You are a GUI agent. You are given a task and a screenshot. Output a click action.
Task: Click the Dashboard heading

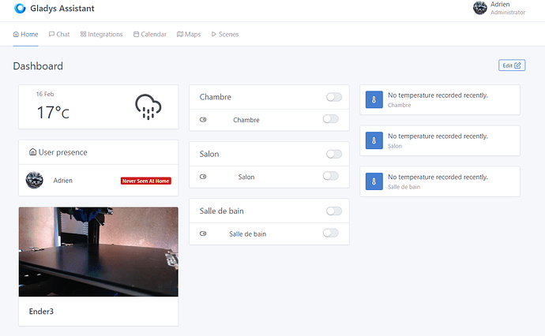click(38, 66)
